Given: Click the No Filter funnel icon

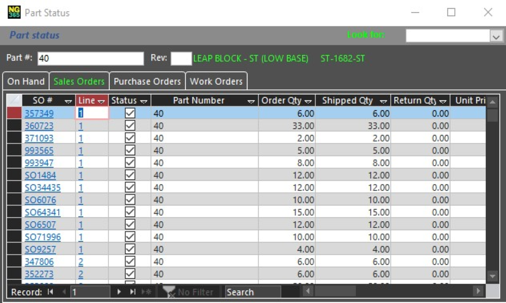Looking at the screenshot, I should [x=169, y=292].
